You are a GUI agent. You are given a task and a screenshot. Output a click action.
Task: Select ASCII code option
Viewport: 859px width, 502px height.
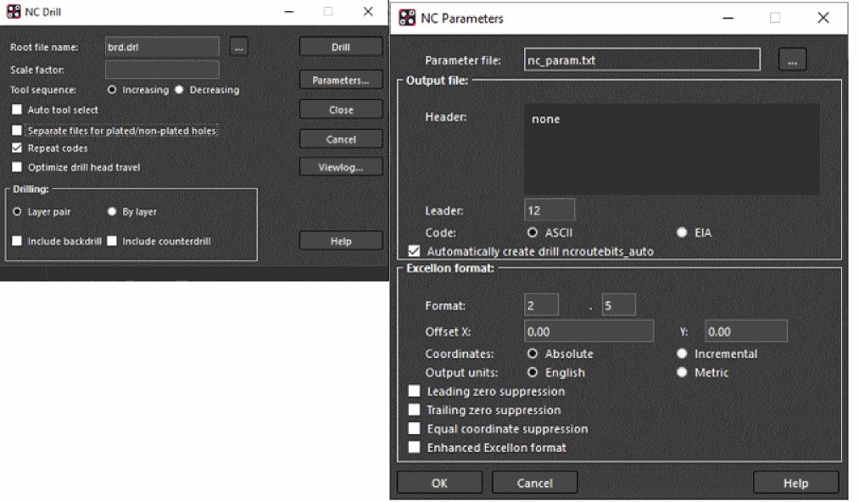point(532,232)
